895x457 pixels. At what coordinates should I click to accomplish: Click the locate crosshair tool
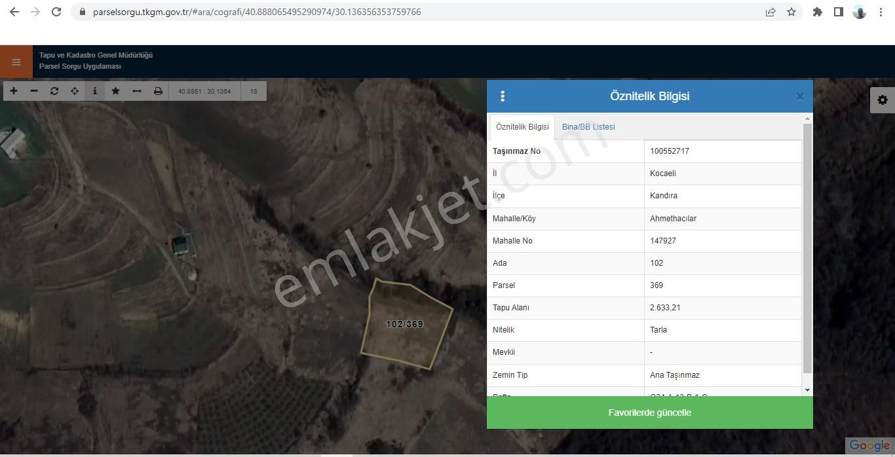pos(75,91)
